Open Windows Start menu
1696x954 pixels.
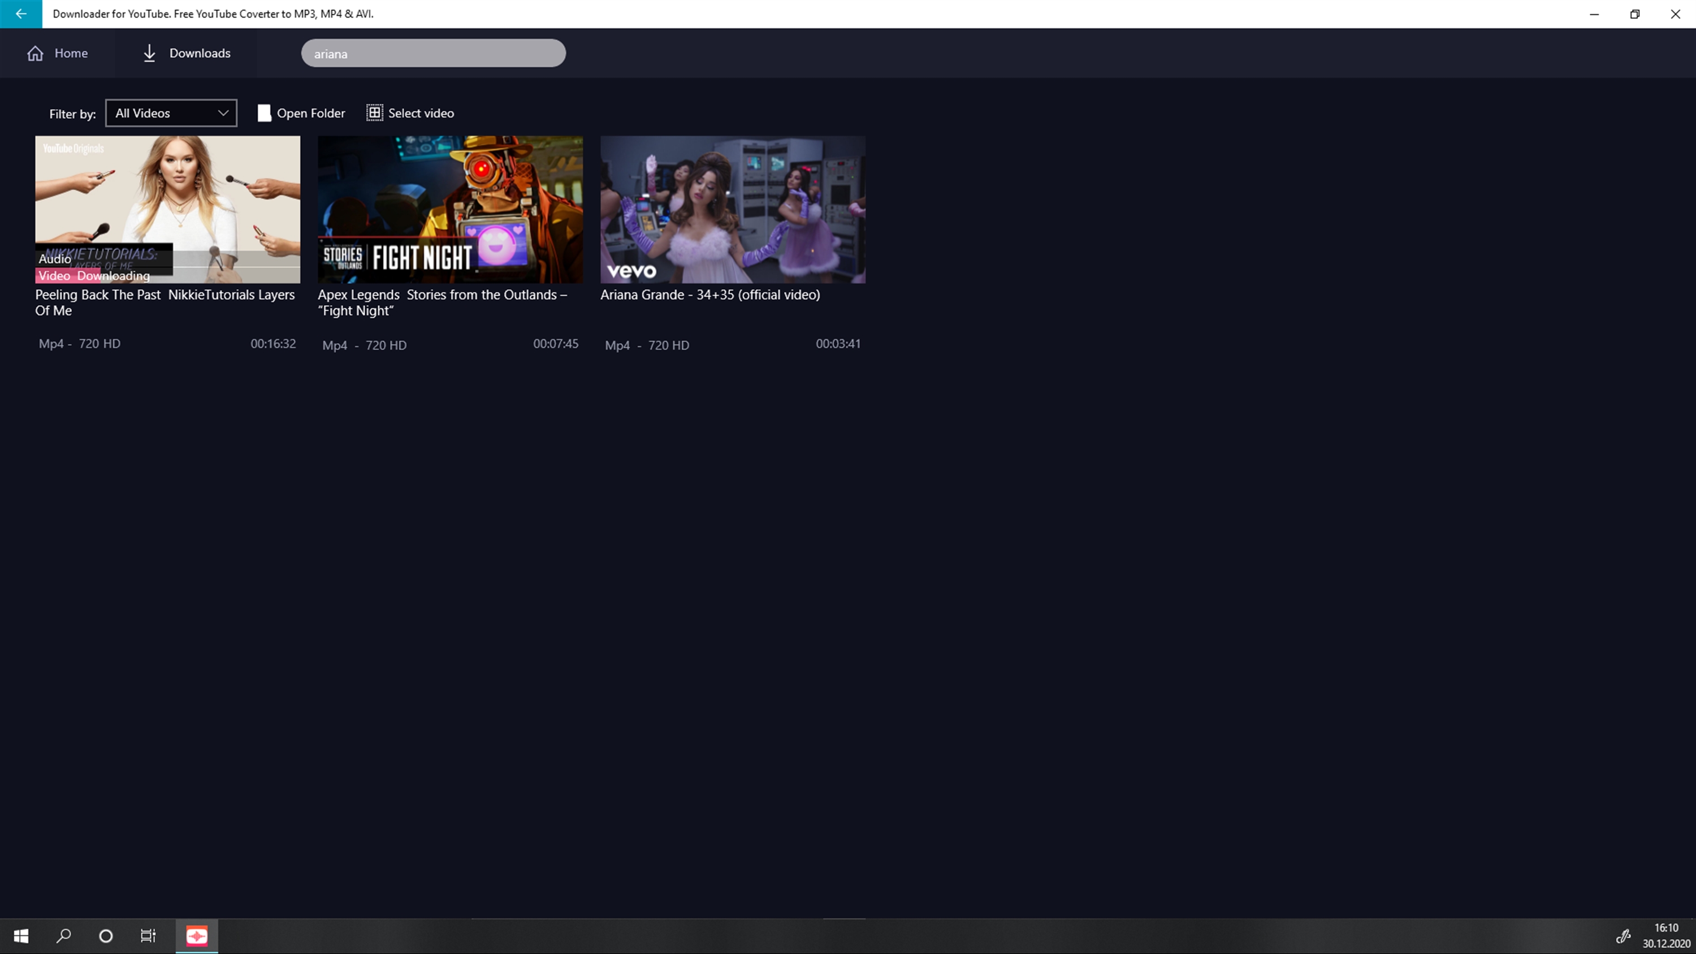[x=21, y=935]
